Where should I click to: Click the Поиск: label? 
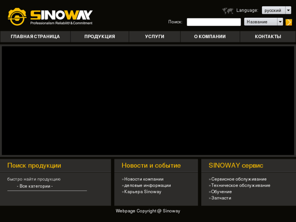point(175,22)
